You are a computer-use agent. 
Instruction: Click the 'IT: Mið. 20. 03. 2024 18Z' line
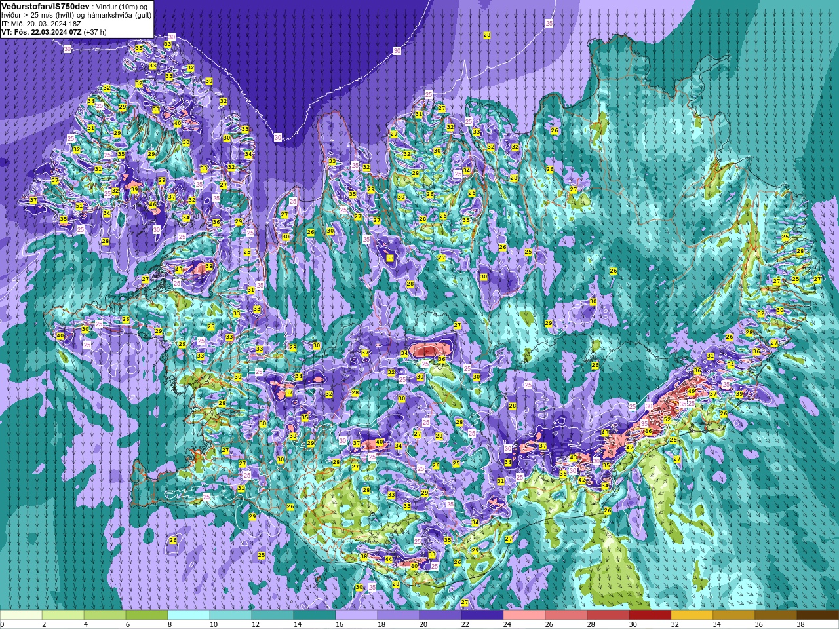tap(41, 23)
